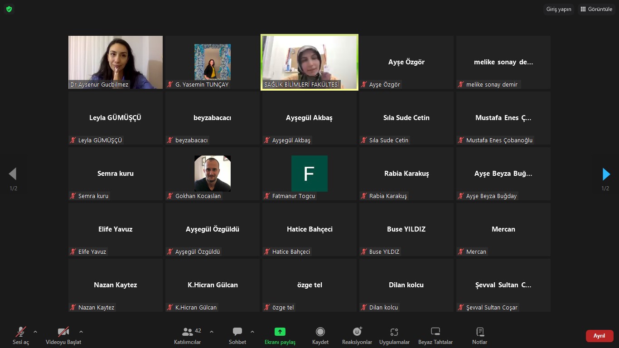Go to next participants page with right arrow
Screen dimensions: 619x348
pyautogui.click(x=606, y=174)
